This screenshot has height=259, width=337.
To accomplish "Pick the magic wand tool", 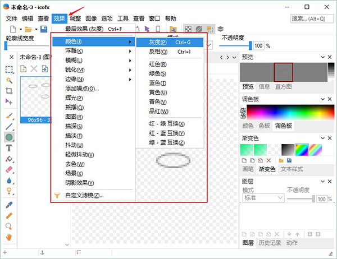I will [9, 80].
